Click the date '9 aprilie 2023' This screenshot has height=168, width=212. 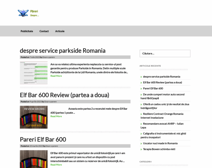pyautogui.click(x=35, y=102)
